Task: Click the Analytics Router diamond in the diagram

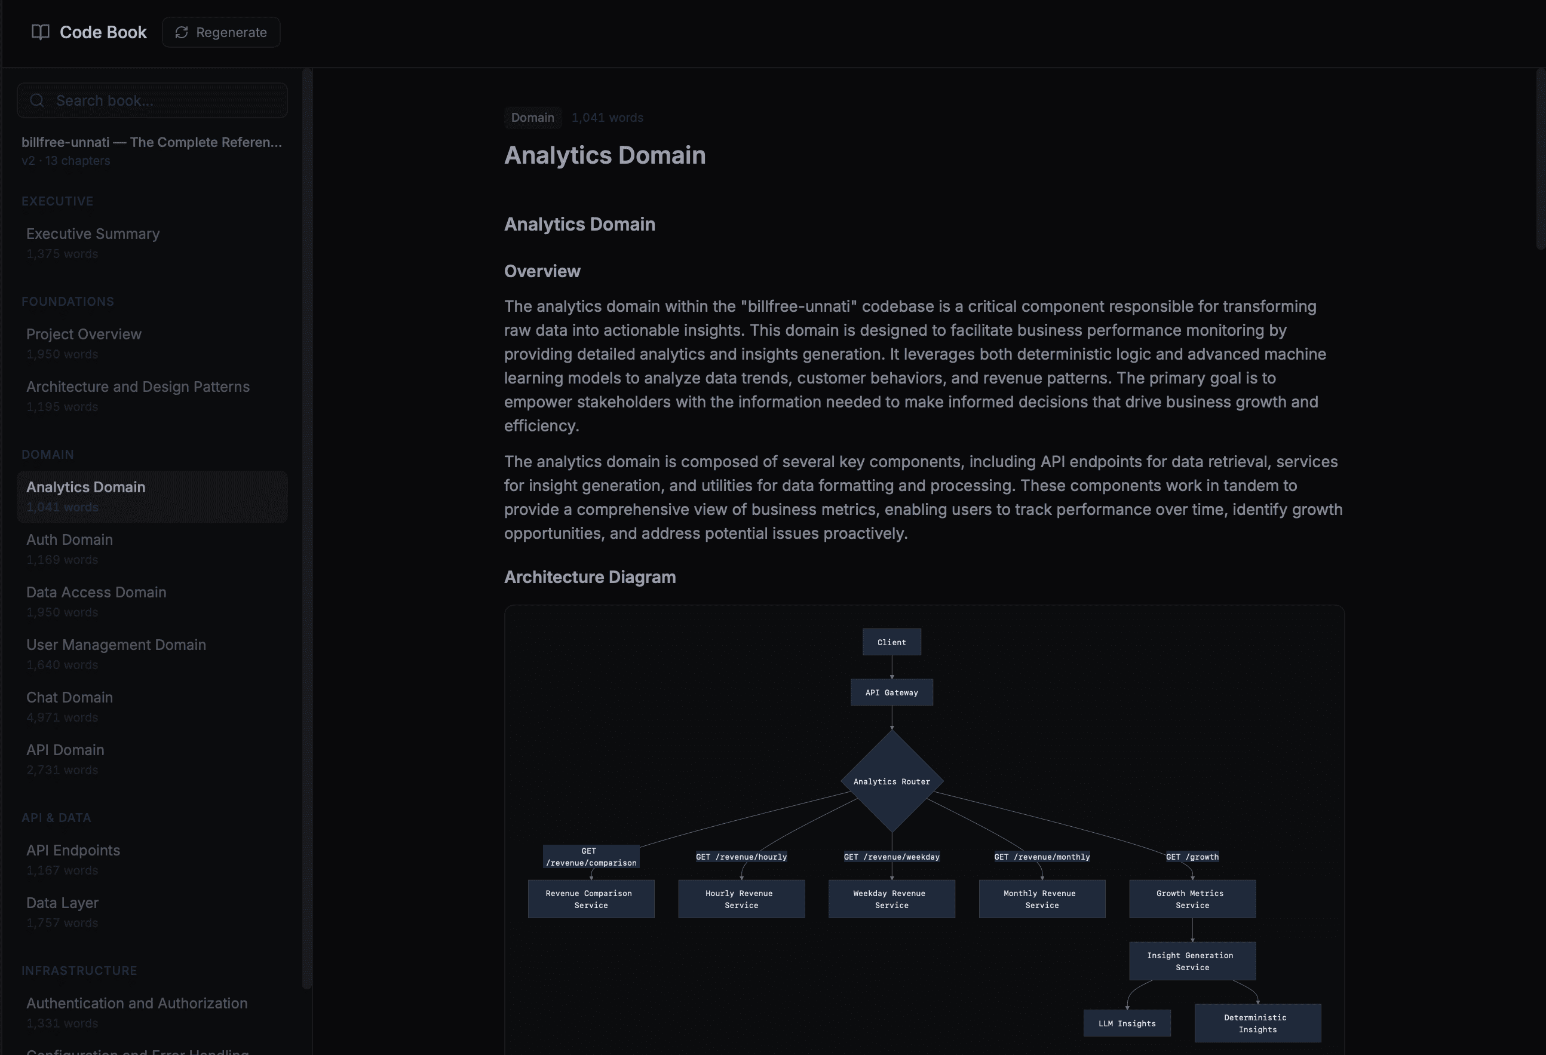Action: point(891,781)
